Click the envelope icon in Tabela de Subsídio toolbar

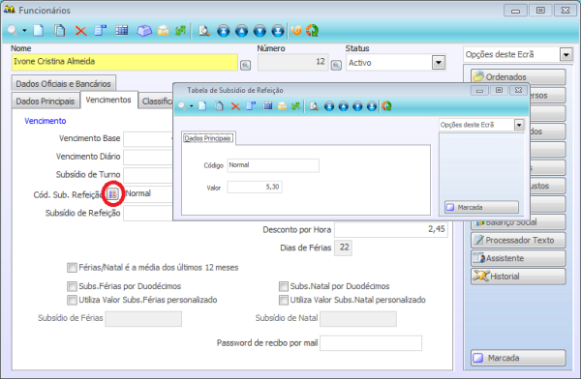click(x=283, y=106)
